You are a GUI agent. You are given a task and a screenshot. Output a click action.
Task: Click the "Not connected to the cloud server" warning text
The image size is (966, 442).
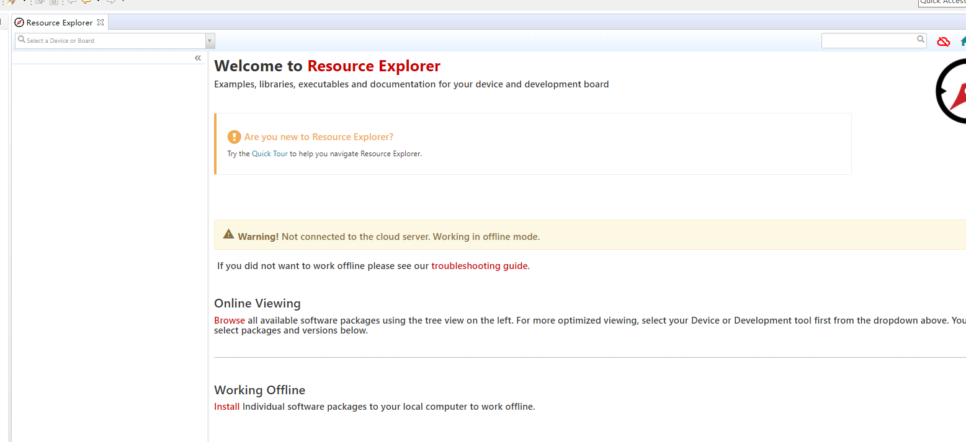[356, 237]
